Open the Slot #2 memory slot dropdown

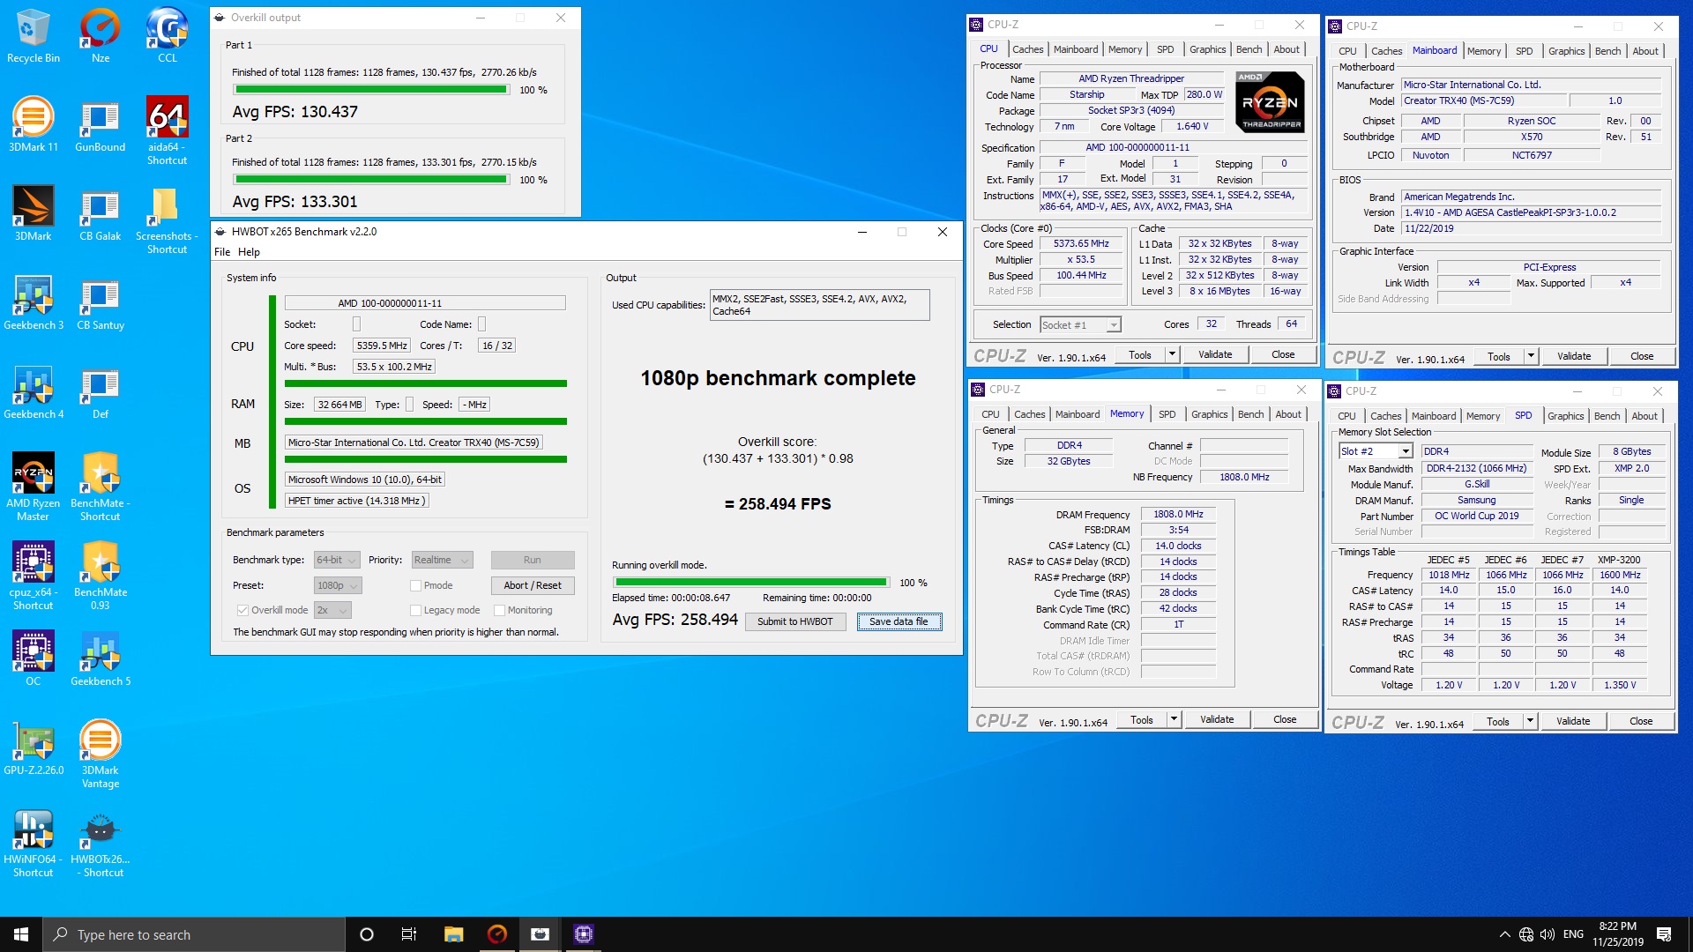1376,451
